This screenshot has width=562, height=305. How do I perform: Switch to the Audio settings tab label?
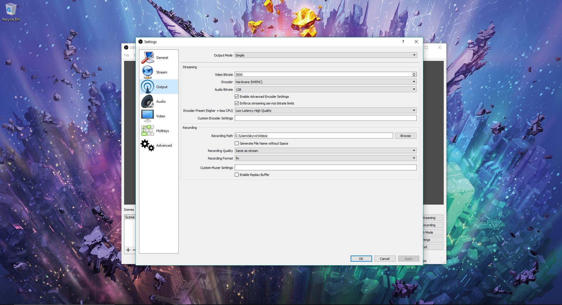[x=161, y=101]
